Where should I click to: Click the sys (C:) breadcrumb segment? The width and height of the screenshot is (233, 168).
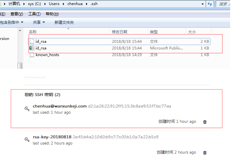coord(34,4)
